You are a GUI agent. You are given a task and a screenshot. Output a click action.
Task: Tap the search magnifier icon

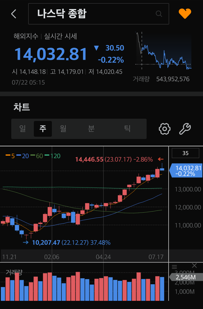(159, 14)
